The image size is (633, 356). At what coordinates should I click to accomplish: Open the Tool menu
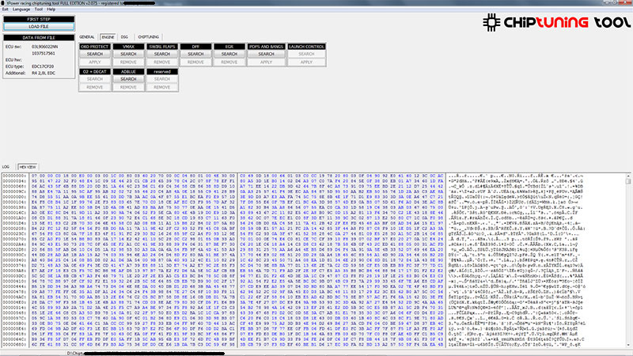click(38, 9)
